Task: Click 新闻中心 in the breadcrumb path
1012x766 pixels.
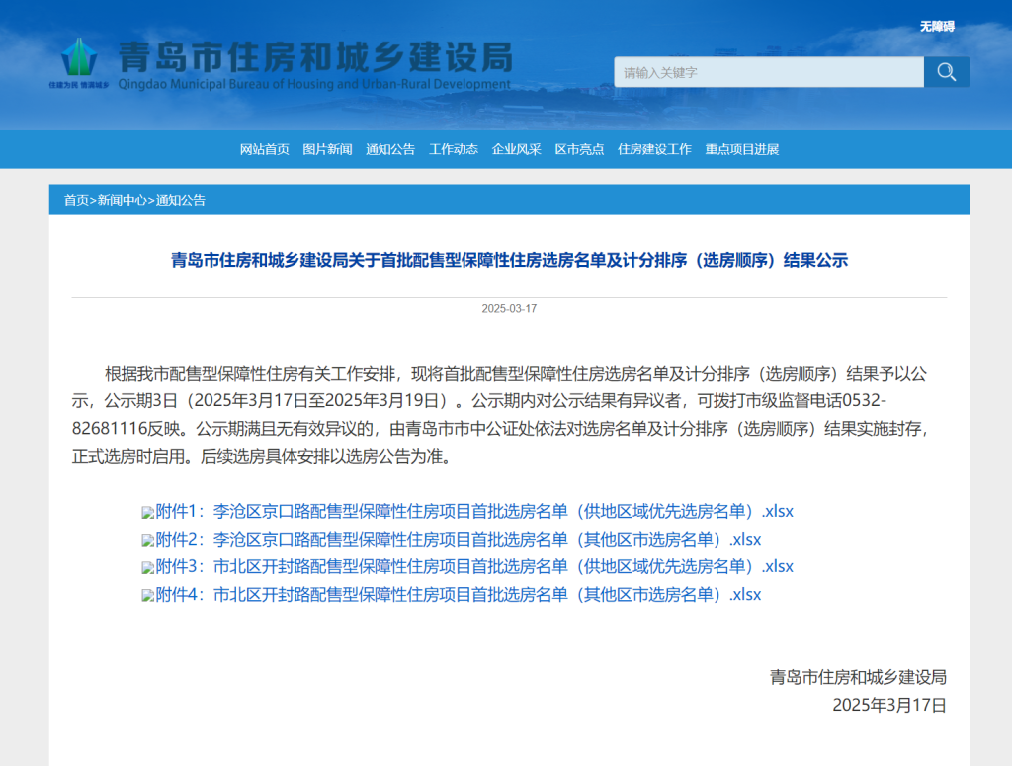Action: [x=122, y=200]
